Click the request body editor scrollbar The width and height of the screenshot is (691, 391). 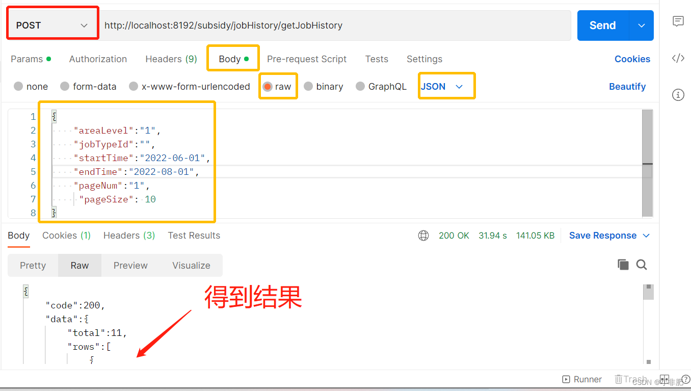pyautogui.click(x=647, y=163)
